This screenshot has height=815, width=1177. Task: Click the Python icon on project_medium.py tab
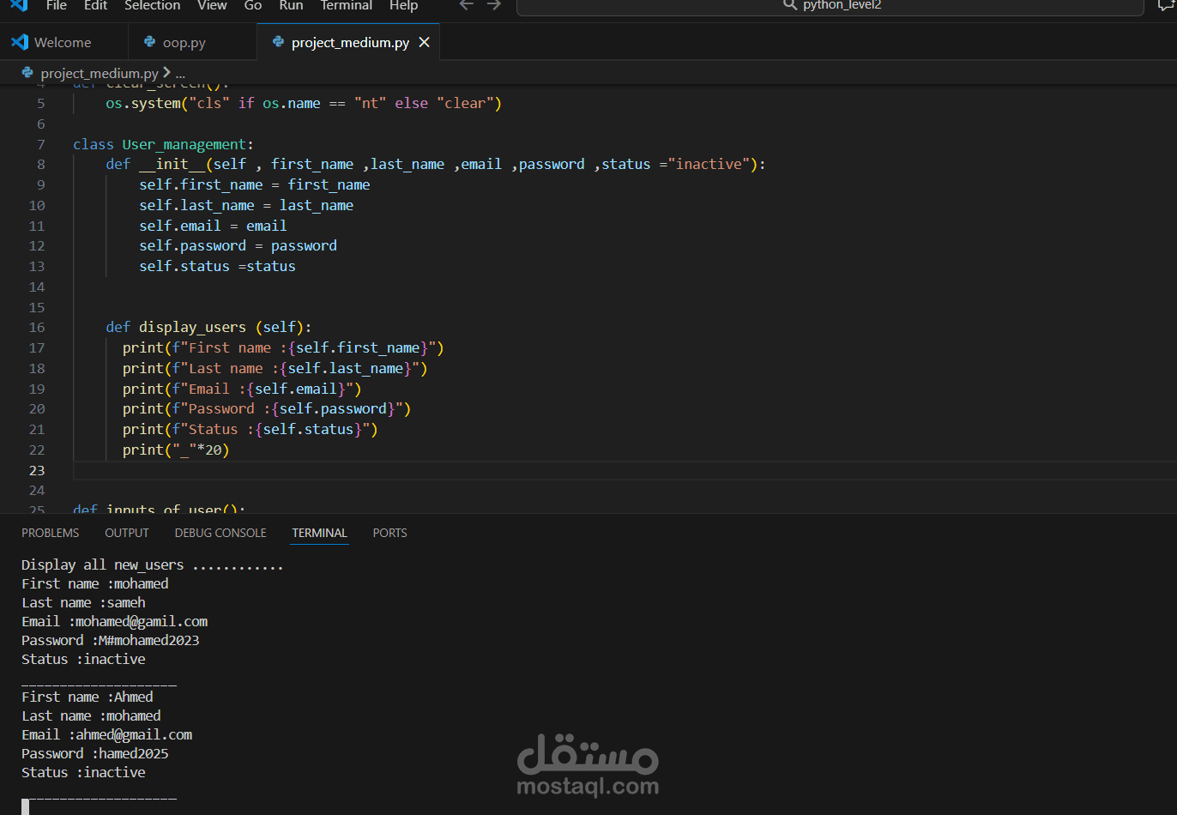click(x=278, y=41)
